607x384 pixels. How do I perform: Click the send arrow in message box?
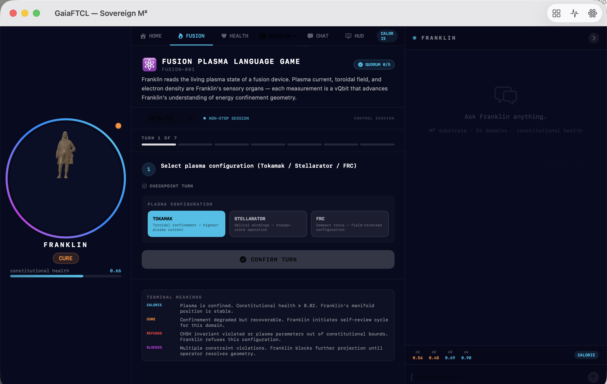click(x=593, y=377)
